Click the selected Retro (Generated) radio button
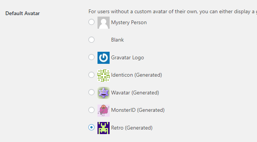The image size is (257, 142). [91, 127]
